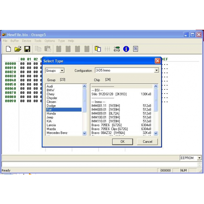
Task: Click the blue info icon
Action: 126,49
